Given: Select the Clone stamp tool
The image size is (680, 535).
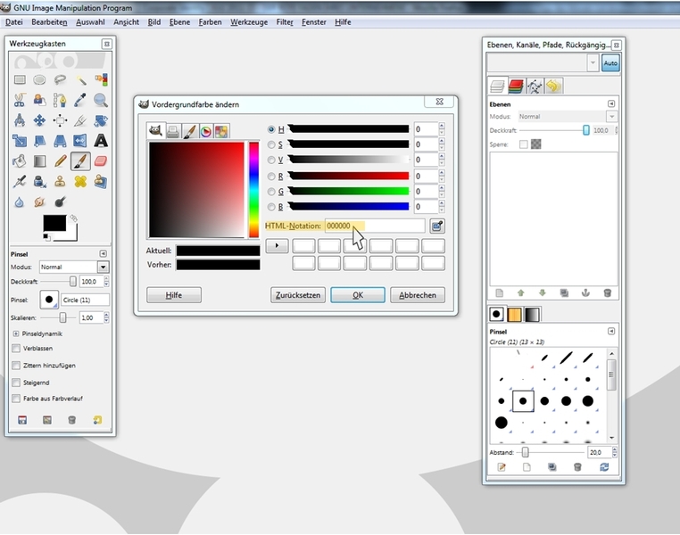Looking at the screenshot, I should tap(60, 182).
